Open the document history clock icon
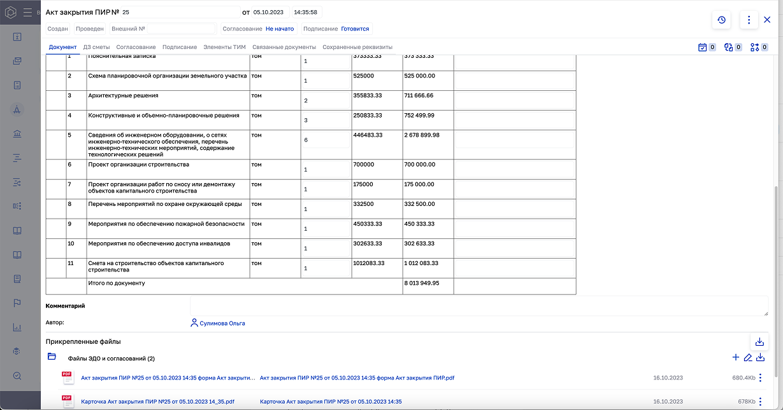This screenshot has height=410, width=783. coord(721,20)
